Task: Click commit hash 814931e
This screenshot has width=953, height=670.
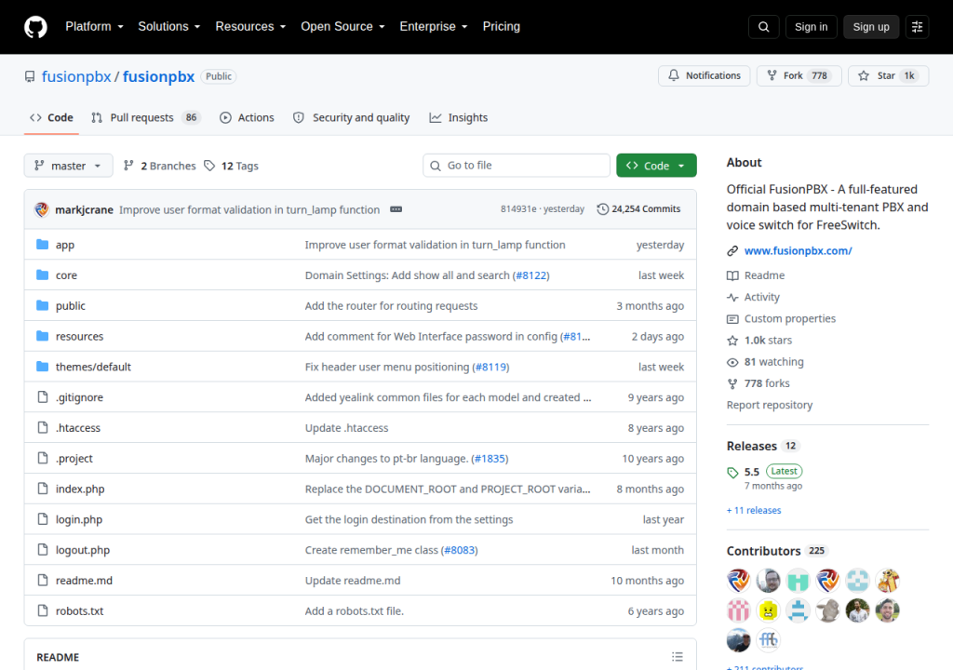Action: pos(518,209)
